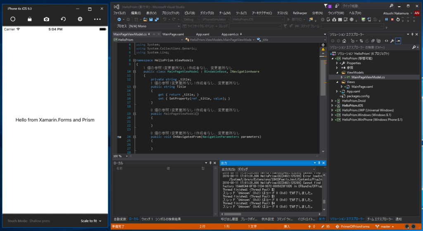This screenshot has width=423, height=231.
Task: Click Solution Explorer Show All Files icon
Action: point(379,41)
